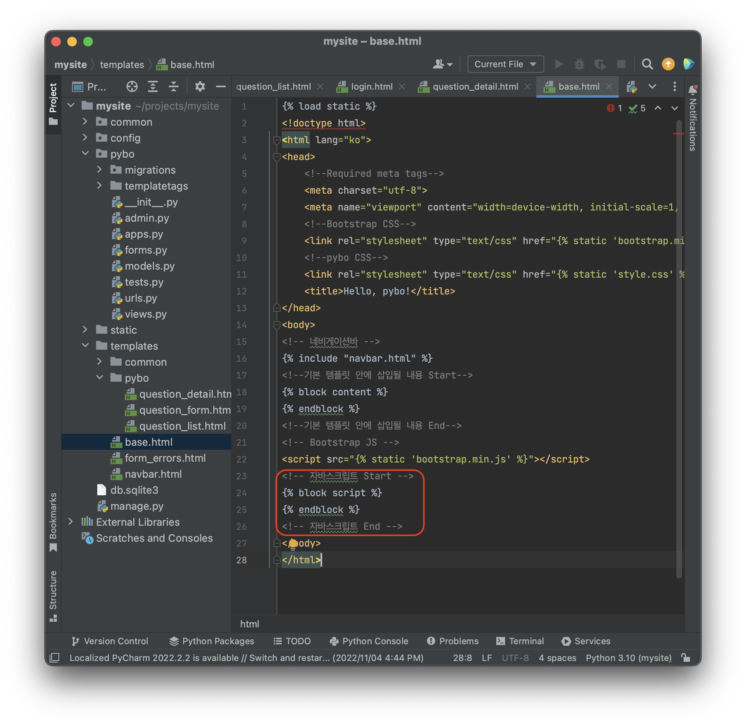This screenshot has height=725, width=746.
Task: Click the Expand All icon in Project panel
Action: click(x=153, y=86)
